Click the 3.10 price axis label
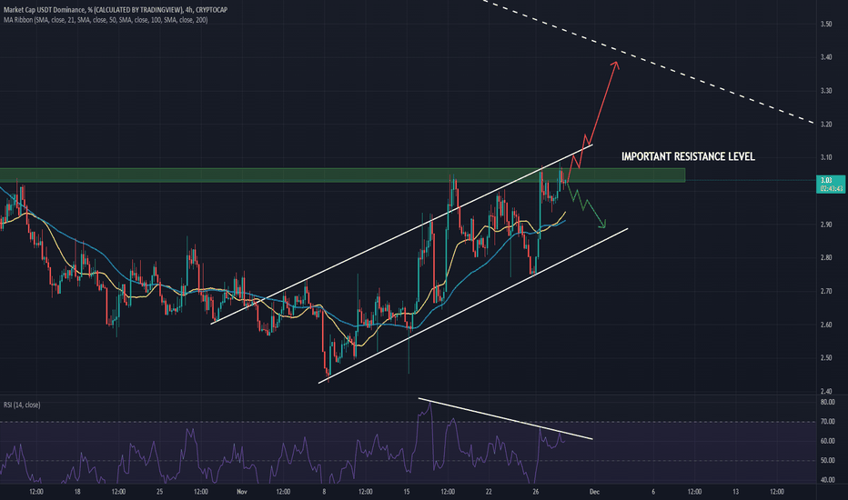The height and width of the screenshot is (500, 848). (826, 157)
